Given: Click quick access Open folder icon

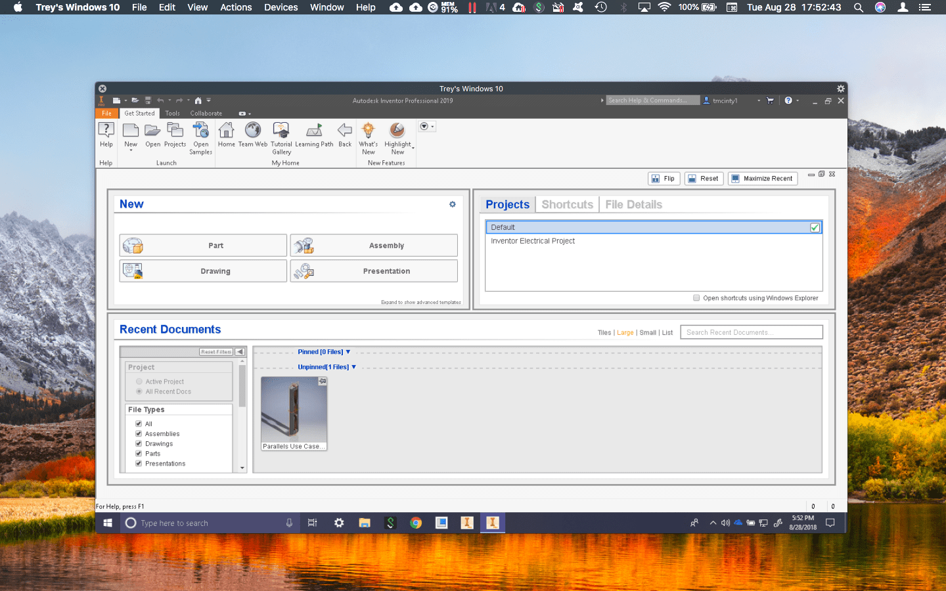Looking at the screenshot, I should (135, 100).
